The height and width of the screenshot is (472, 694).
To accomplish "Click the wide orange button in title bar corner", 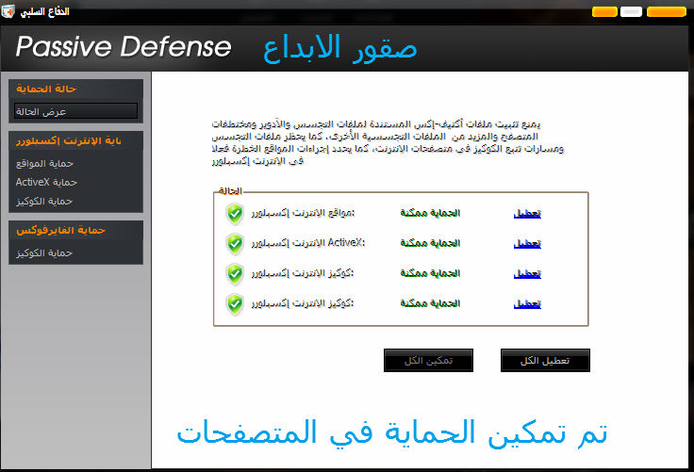I will [667, 12].
